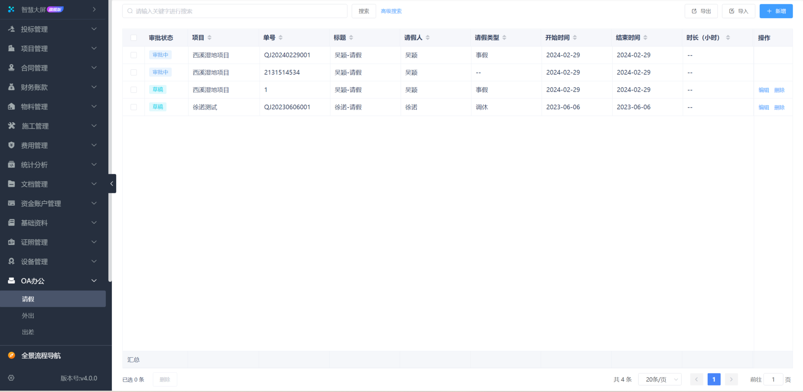
Task: Click the settings gear icon beside version number
Action: click(11, 378)
